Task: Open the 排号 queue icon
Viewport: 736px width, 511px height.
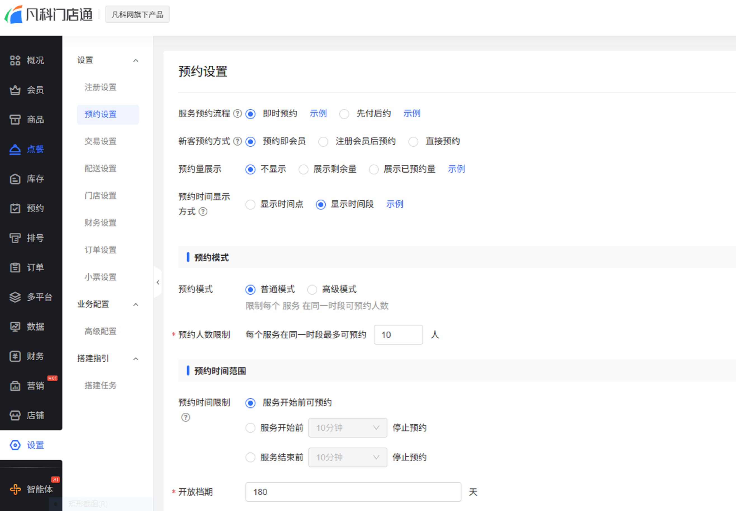Action: pyautogui.click(x=15, y=238)
